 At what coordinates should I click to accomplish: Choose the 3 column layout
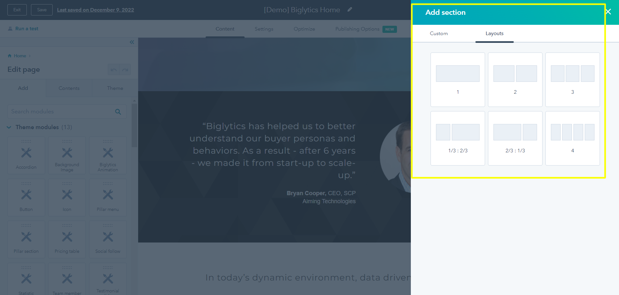[573, 80]
